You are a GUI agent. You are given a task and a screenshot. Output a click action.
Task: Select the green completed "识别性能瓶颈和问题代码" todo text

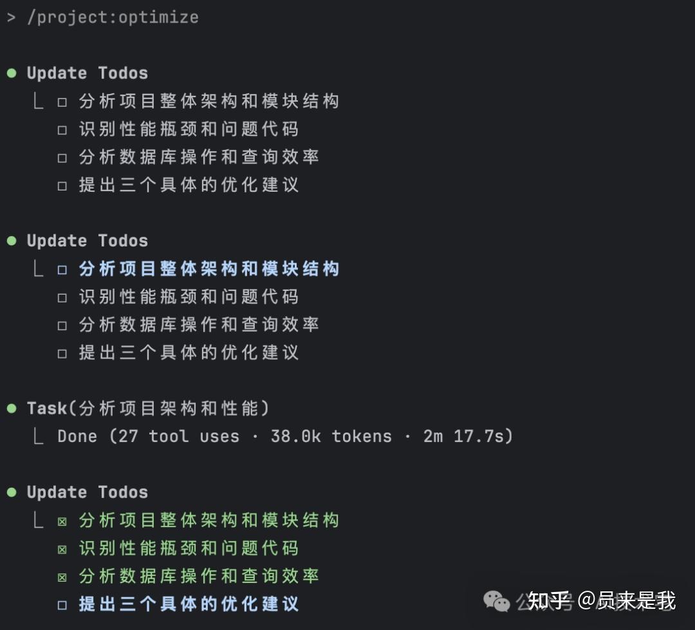(189, 548)
